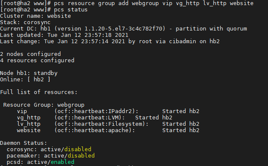
Task: Click 'cibadmin' in Last change line
Action: tap(182, 41)
